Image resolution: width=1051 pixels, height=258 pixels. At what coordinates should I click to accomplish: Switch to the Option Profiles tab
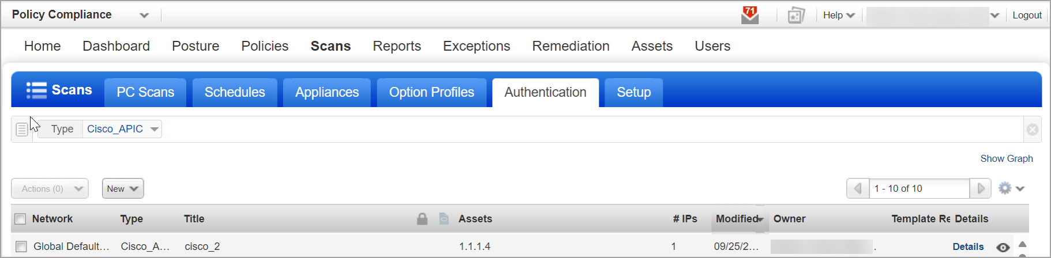[x=431, y=92]
